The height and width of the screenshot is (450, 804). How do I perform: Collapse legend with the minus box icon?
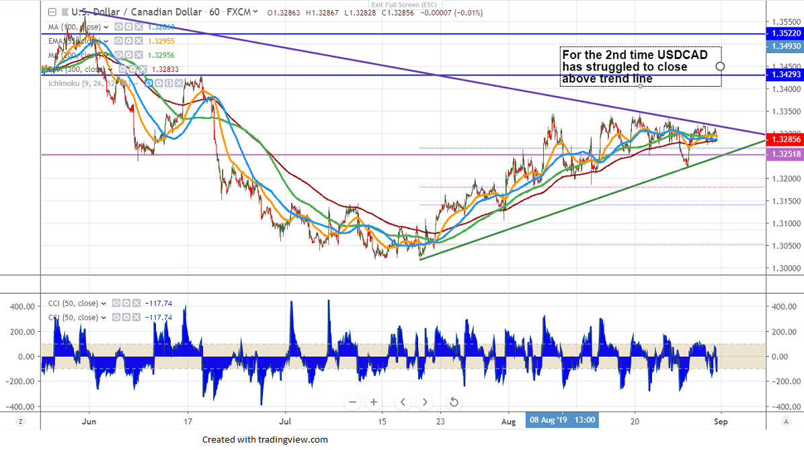pos(52,12)
